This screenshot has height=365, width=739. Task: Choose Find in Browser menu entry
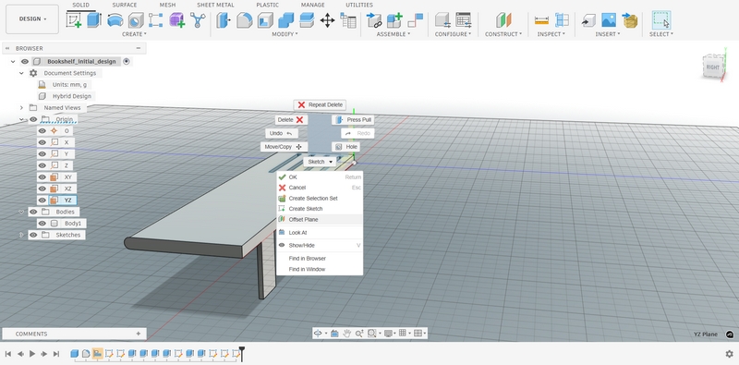pos(320,259)
